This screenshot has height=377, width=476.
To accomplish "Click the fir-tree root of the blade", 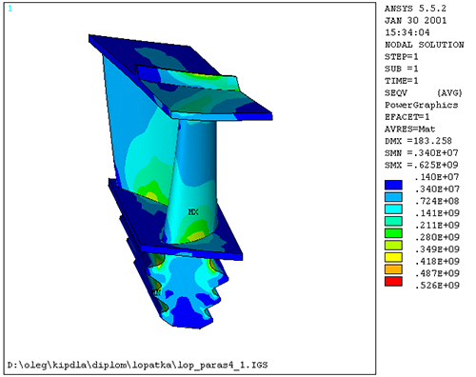I will pyautogui.click(x=181, y=288).
